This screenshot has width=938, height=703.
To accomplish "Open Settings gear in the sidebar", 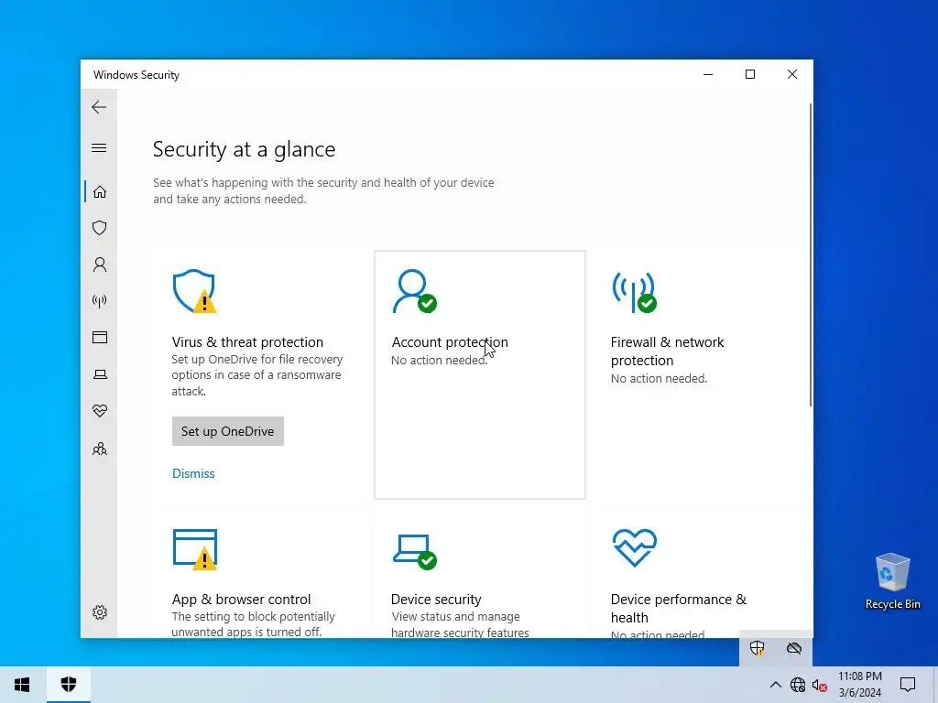I will coord(99,612).
